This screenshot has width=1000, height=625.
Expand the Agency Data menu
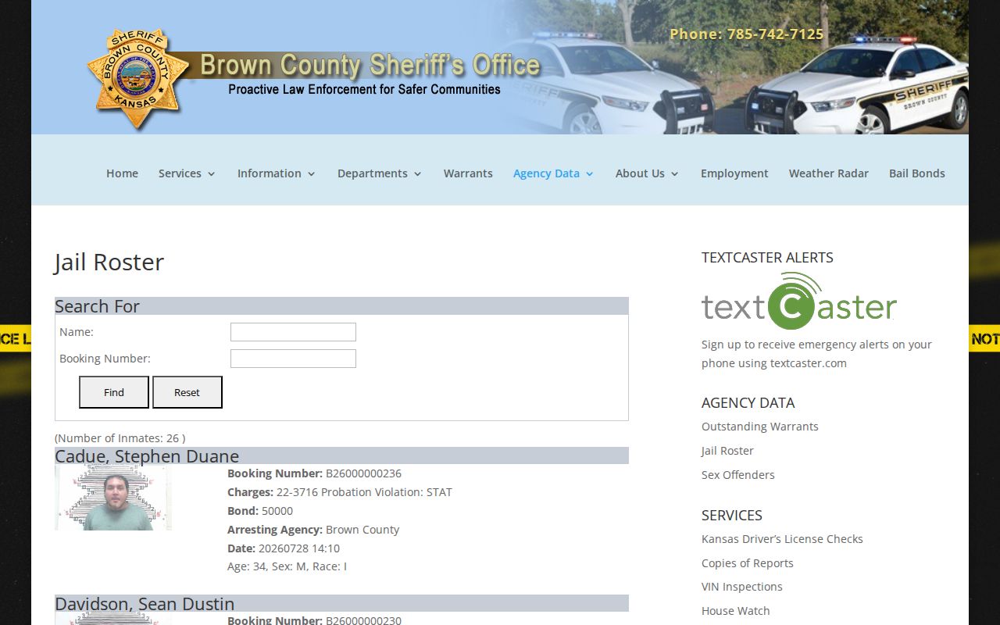tap(553, 173)
